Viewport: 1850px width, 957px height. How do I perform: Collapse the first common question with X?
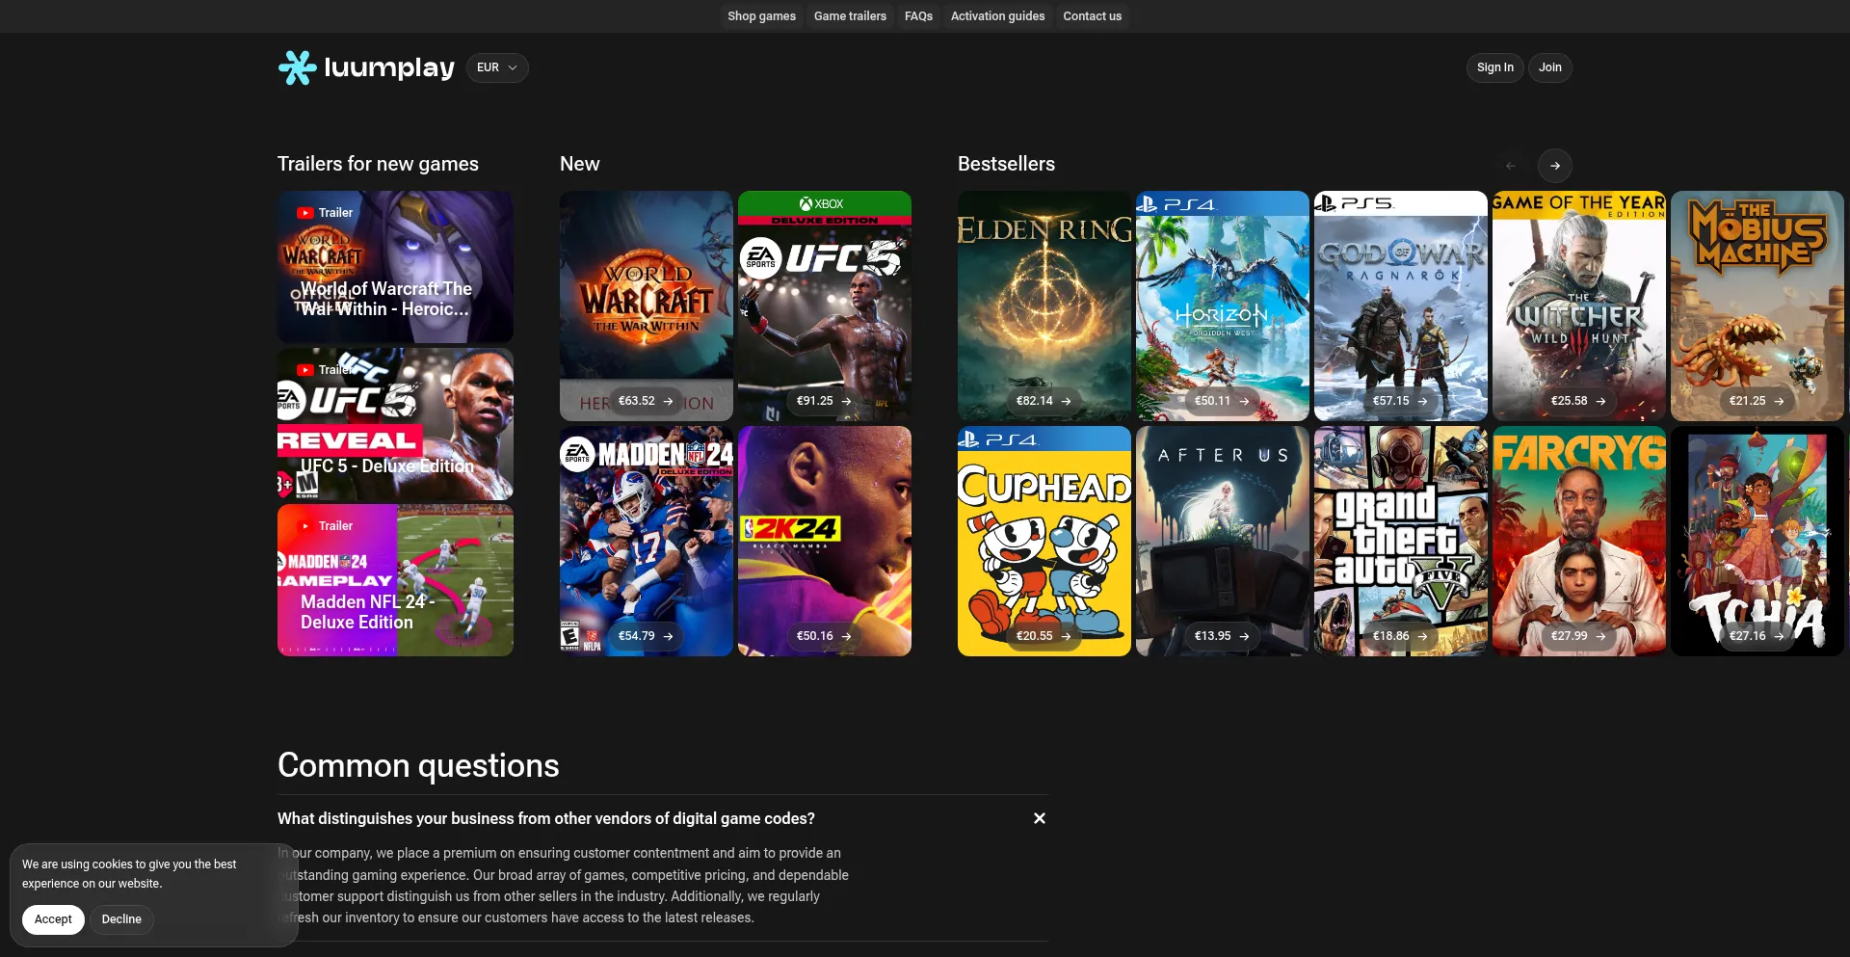[x=1039, y=818]
